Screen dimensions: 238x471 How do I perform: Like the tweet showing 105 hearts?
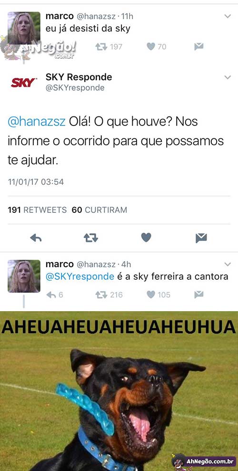pyautogui.click(x=151, y=295)
